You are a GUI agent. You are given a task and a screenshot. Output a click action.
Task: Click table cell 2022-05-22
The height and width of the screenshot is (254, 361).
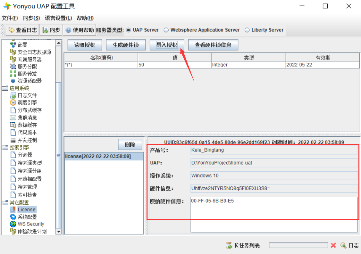(323, 65)
